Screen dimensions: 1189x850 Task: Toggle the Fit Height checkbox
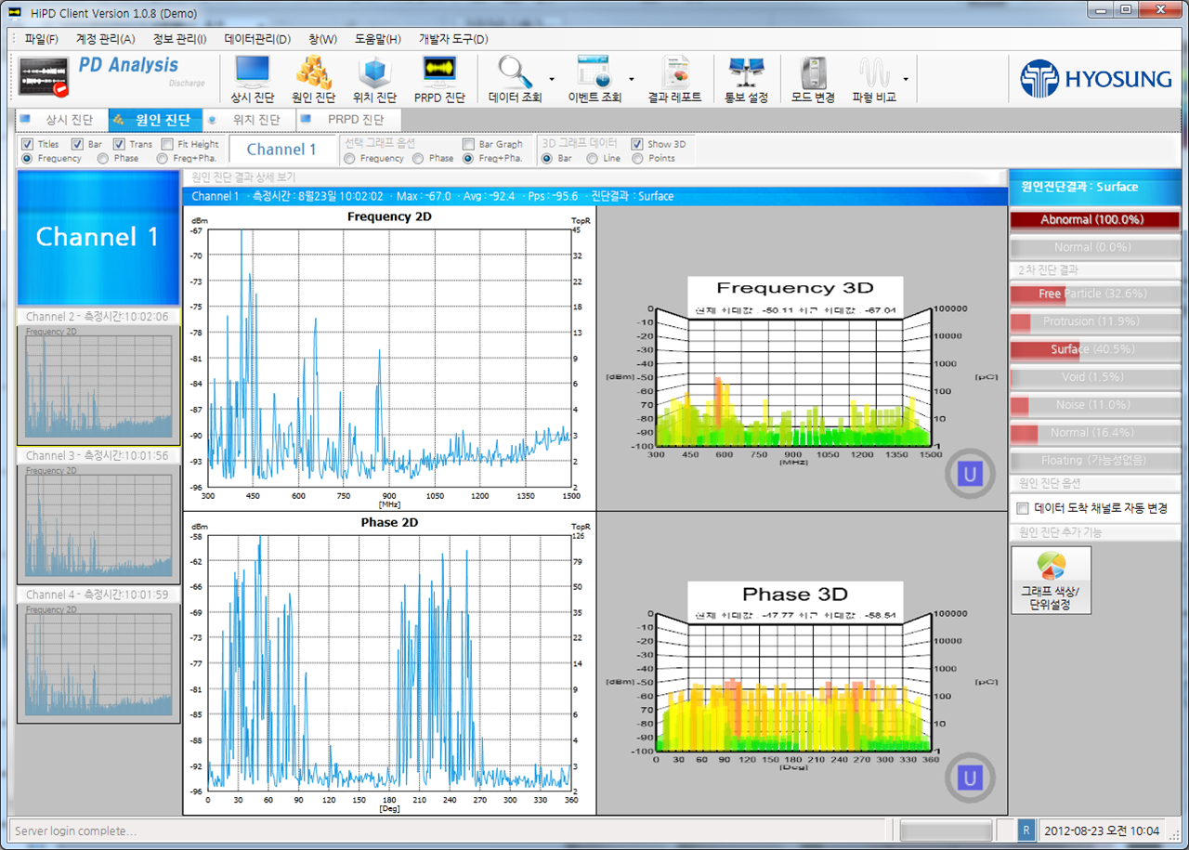tap(167, 144)
